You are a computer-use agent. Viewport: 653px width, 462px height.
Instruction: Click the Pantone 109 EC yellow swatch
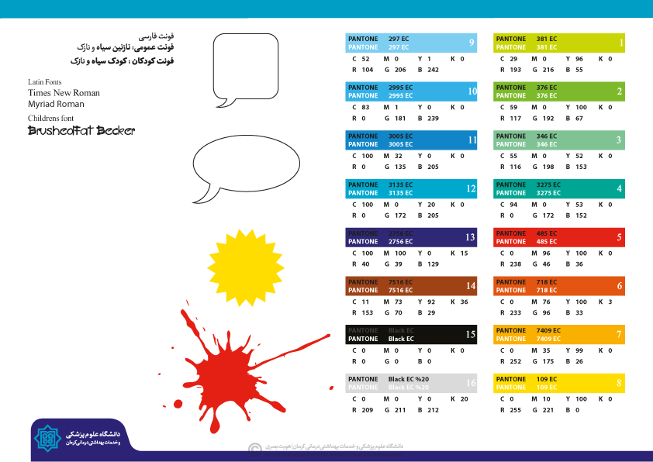558,383
